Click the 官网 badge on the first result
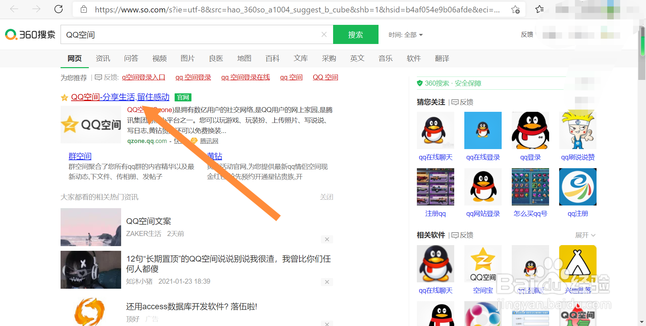The height and width of the screenshot is (326, 646). click(x=183, y=97)
